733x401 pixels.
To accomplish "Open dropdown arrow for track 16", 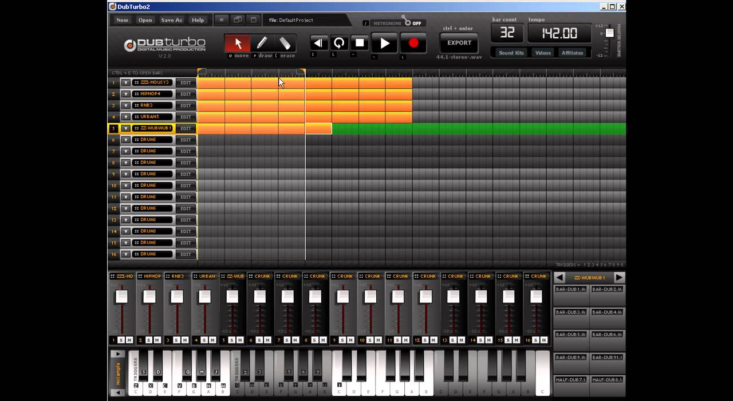I will (x=125, y=254).
